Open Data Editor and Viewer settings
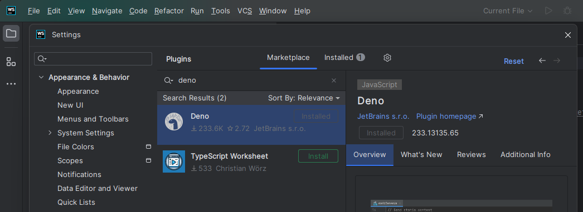This screenshot has width=583, height=212. (98, 188)
